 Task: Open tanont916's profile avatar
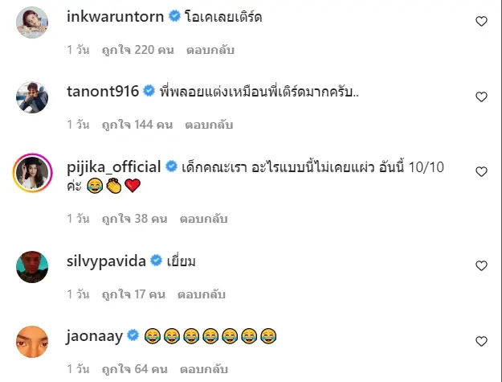click(x=32, y=97)
